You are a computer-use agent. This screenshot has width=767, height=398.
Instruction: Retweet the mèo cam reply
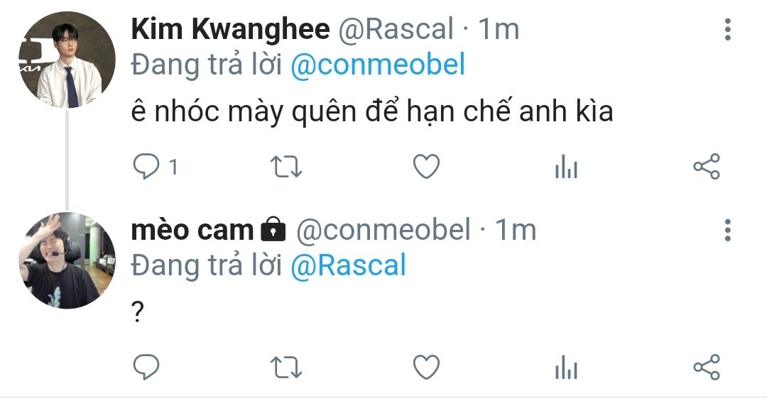coord(286,367)
